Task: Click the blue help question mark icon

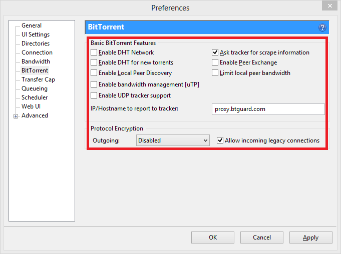Action: 322,27
